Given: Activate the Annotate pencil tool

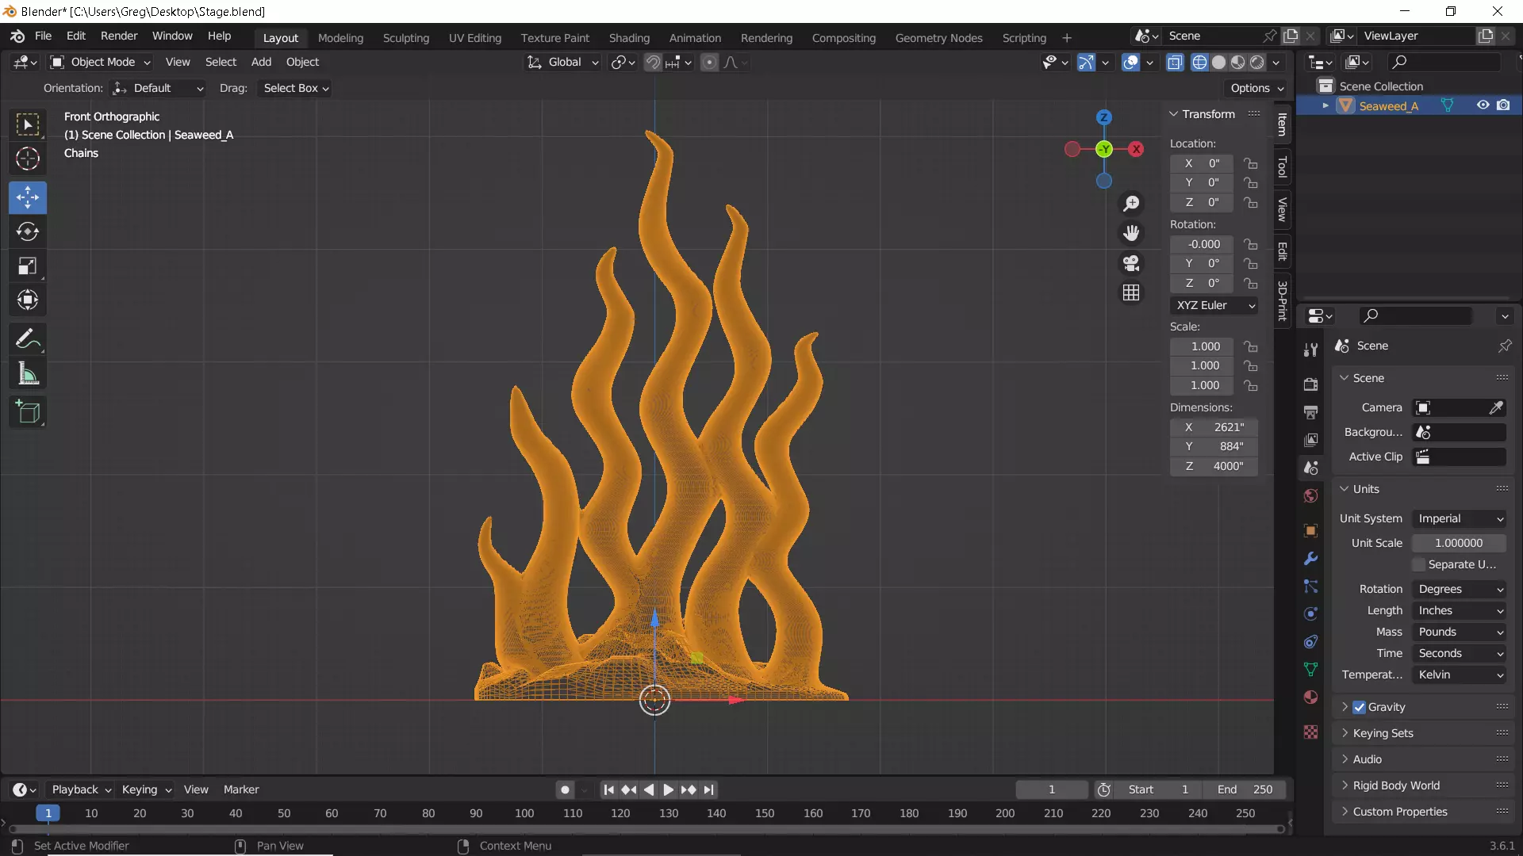Looking at the screenshot, I should tap(28, 339).
